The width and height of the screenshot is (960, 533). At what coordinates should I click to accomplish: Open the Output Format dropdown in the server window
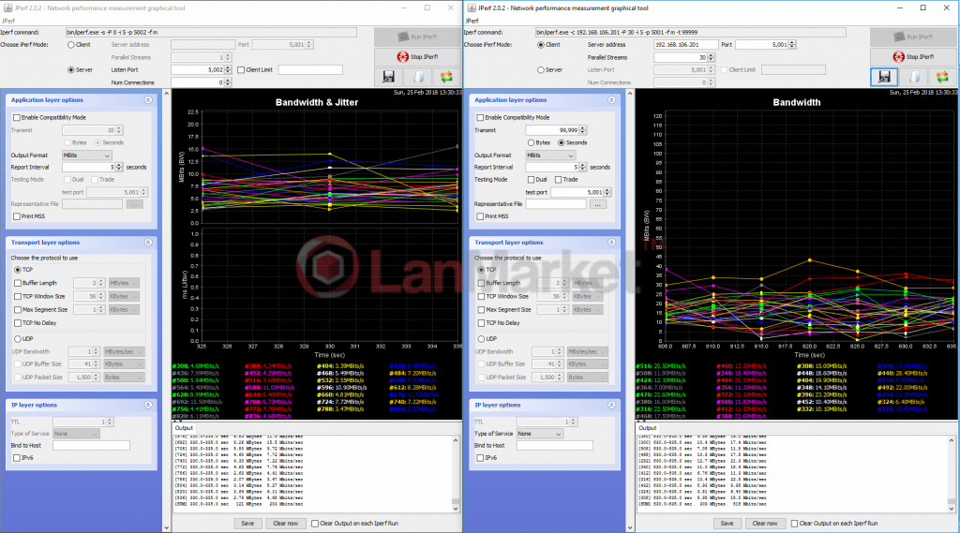(x=86, y=155)
